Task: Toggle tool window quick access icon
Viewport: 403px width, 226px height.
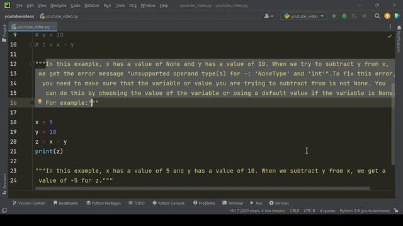Action: point(4,210)
